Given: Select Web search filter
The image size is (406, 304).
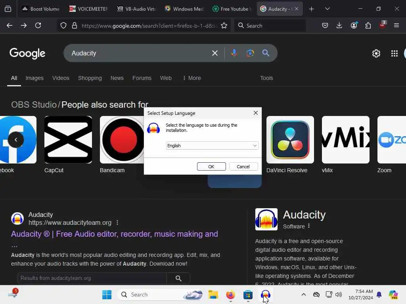Looking at the screenshot, I should pyautogui.click(x=166, y=78).
